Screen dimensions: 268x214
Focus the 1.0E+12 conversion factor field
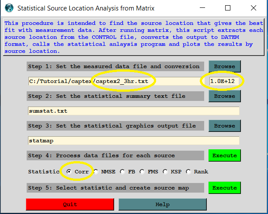click(x=225, y=81)
